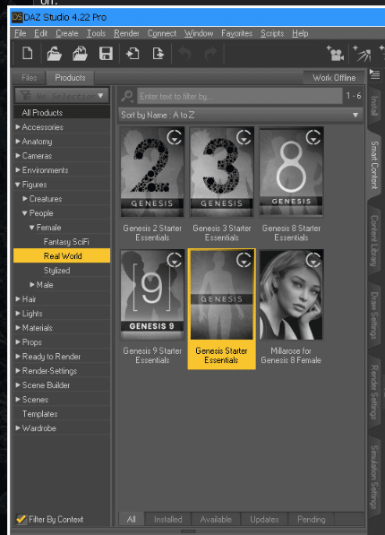Viewport: 385px width, 535px height.
Task: Expand the Anatomy category
Action: (x=18, y=142)
